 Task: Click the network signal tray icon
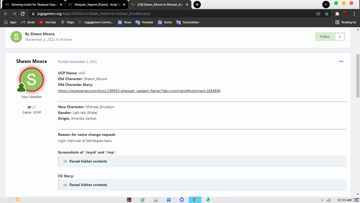(328, 200)
